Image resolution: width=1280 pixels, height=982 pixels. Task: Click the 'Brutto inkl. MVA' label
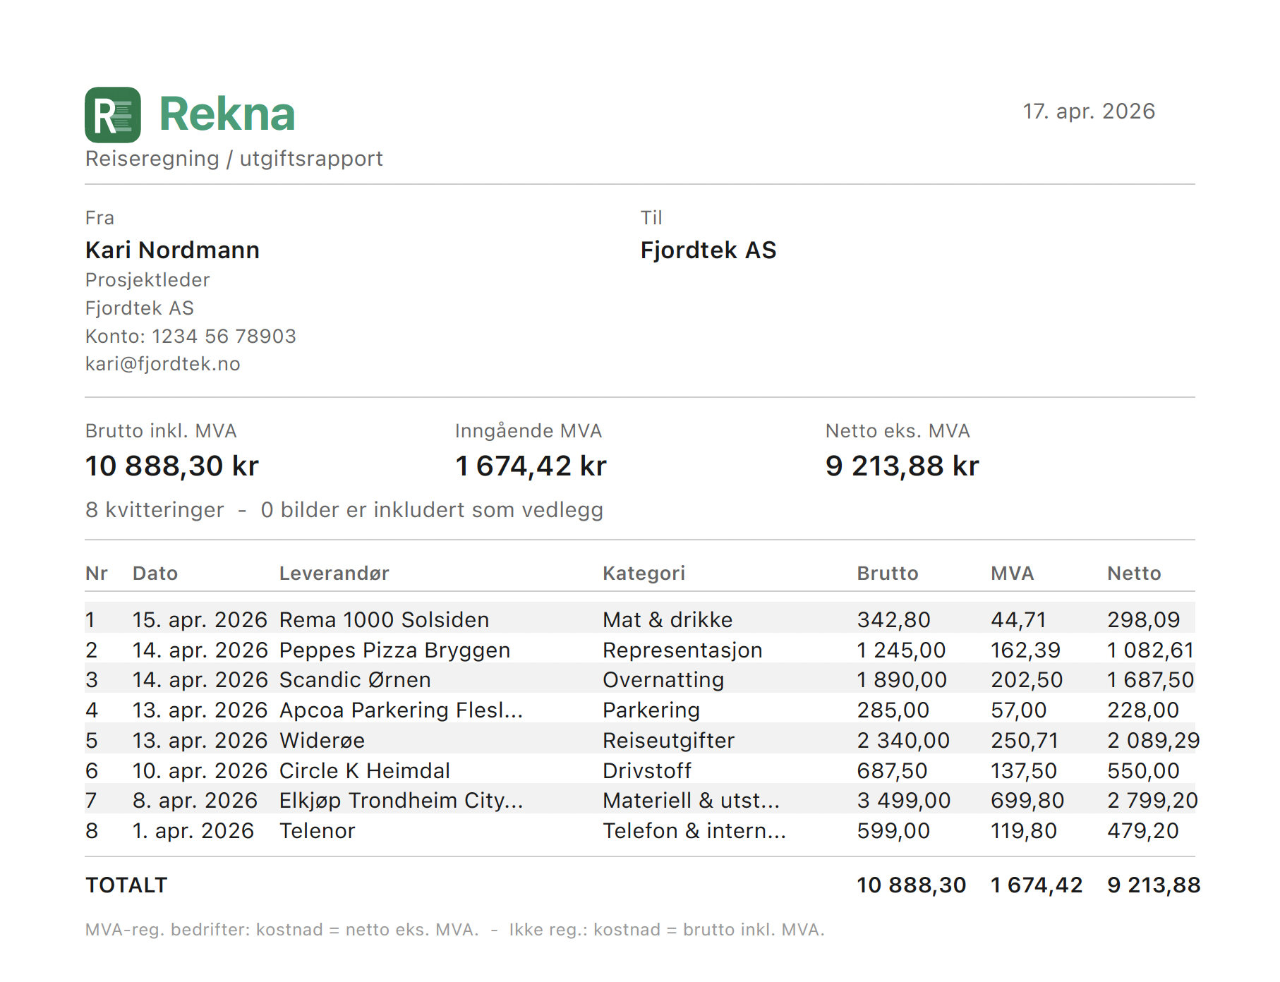pyautogui.click(x=161, y=431)
